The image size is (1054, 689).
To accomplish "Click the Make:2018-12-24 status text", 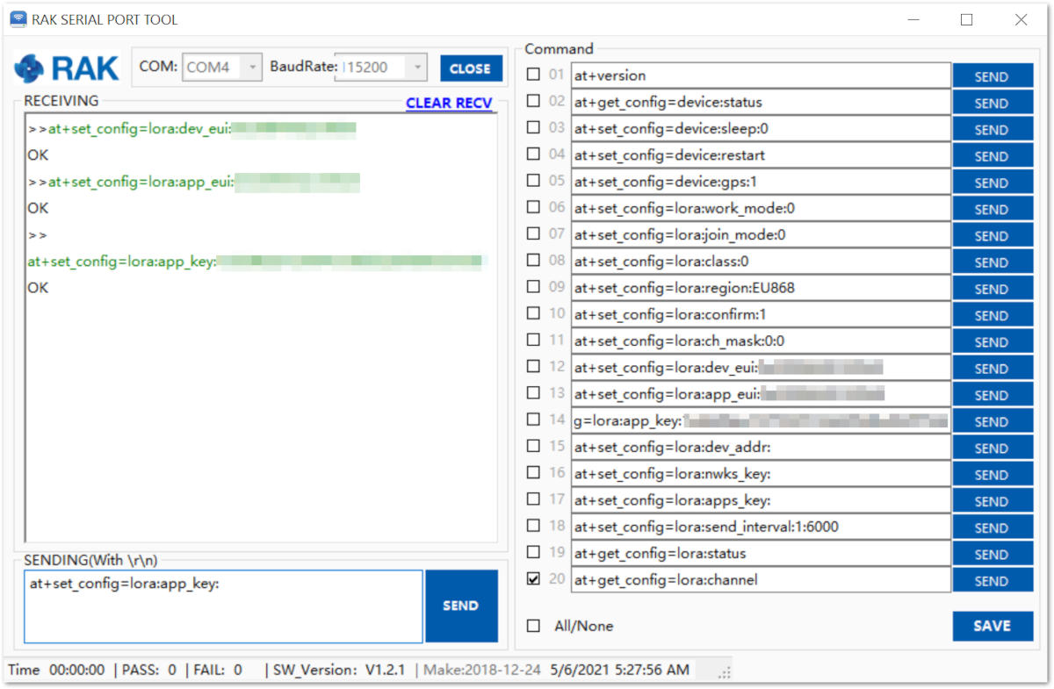I will click(x=483, y=670).
